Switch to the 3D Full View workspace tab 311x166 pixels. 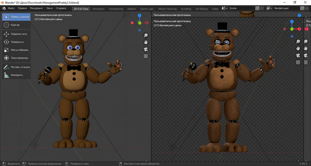pyautogui.click(x=81, y=9)
